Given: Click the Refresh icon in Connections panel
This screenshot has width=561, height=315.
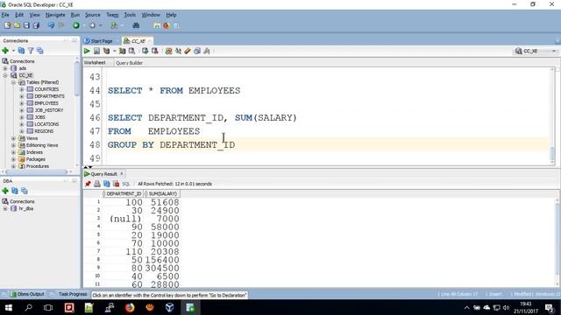Looking at the screenshot, I should [21, 51].
